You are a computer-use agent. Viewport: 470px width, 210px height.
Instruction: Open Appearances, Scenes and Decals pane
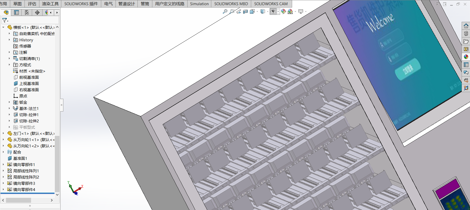point(466,57)
